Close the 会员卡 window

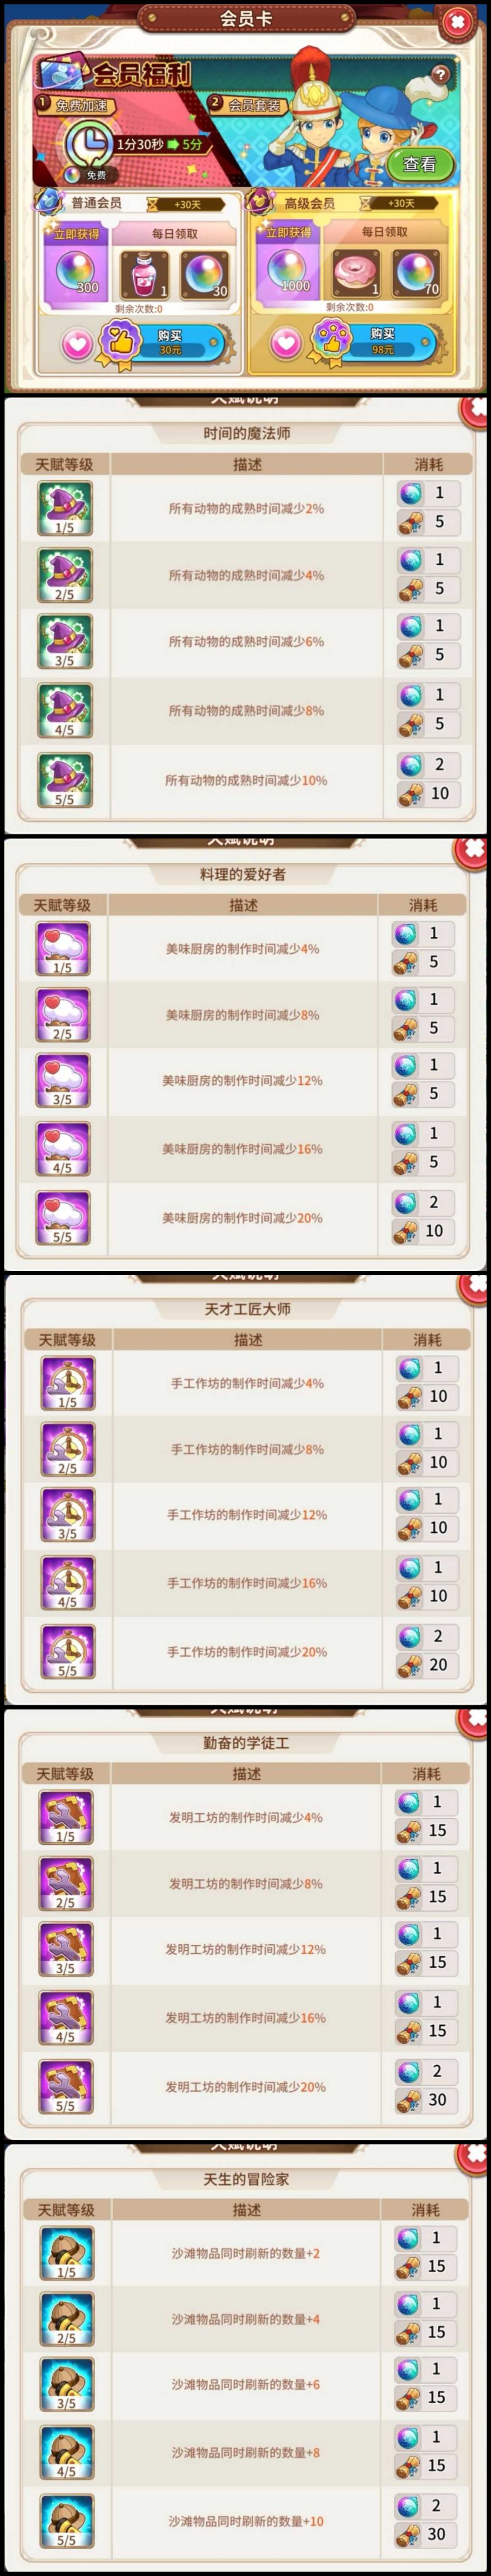457,21
